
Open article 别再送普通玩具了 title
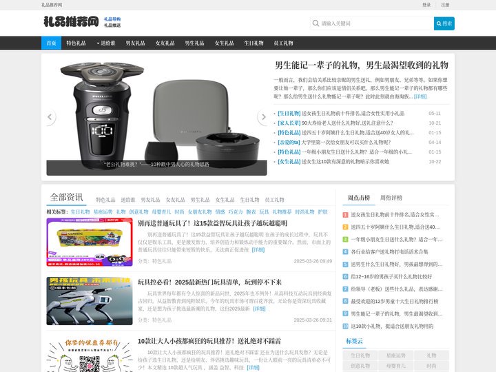212,223
